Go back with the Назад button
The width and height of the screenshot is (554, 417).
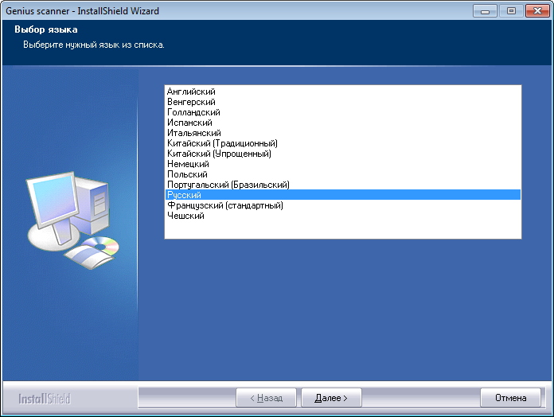pos(266,398)
